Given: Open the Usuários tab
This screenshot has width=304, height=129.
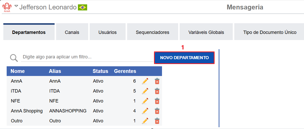Looking at the screenshot, I should 108,32.
